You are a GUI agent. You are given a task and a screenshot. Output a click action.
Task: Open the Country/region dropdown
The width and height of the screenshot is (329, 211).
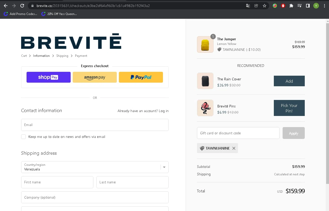click(95, 167)
